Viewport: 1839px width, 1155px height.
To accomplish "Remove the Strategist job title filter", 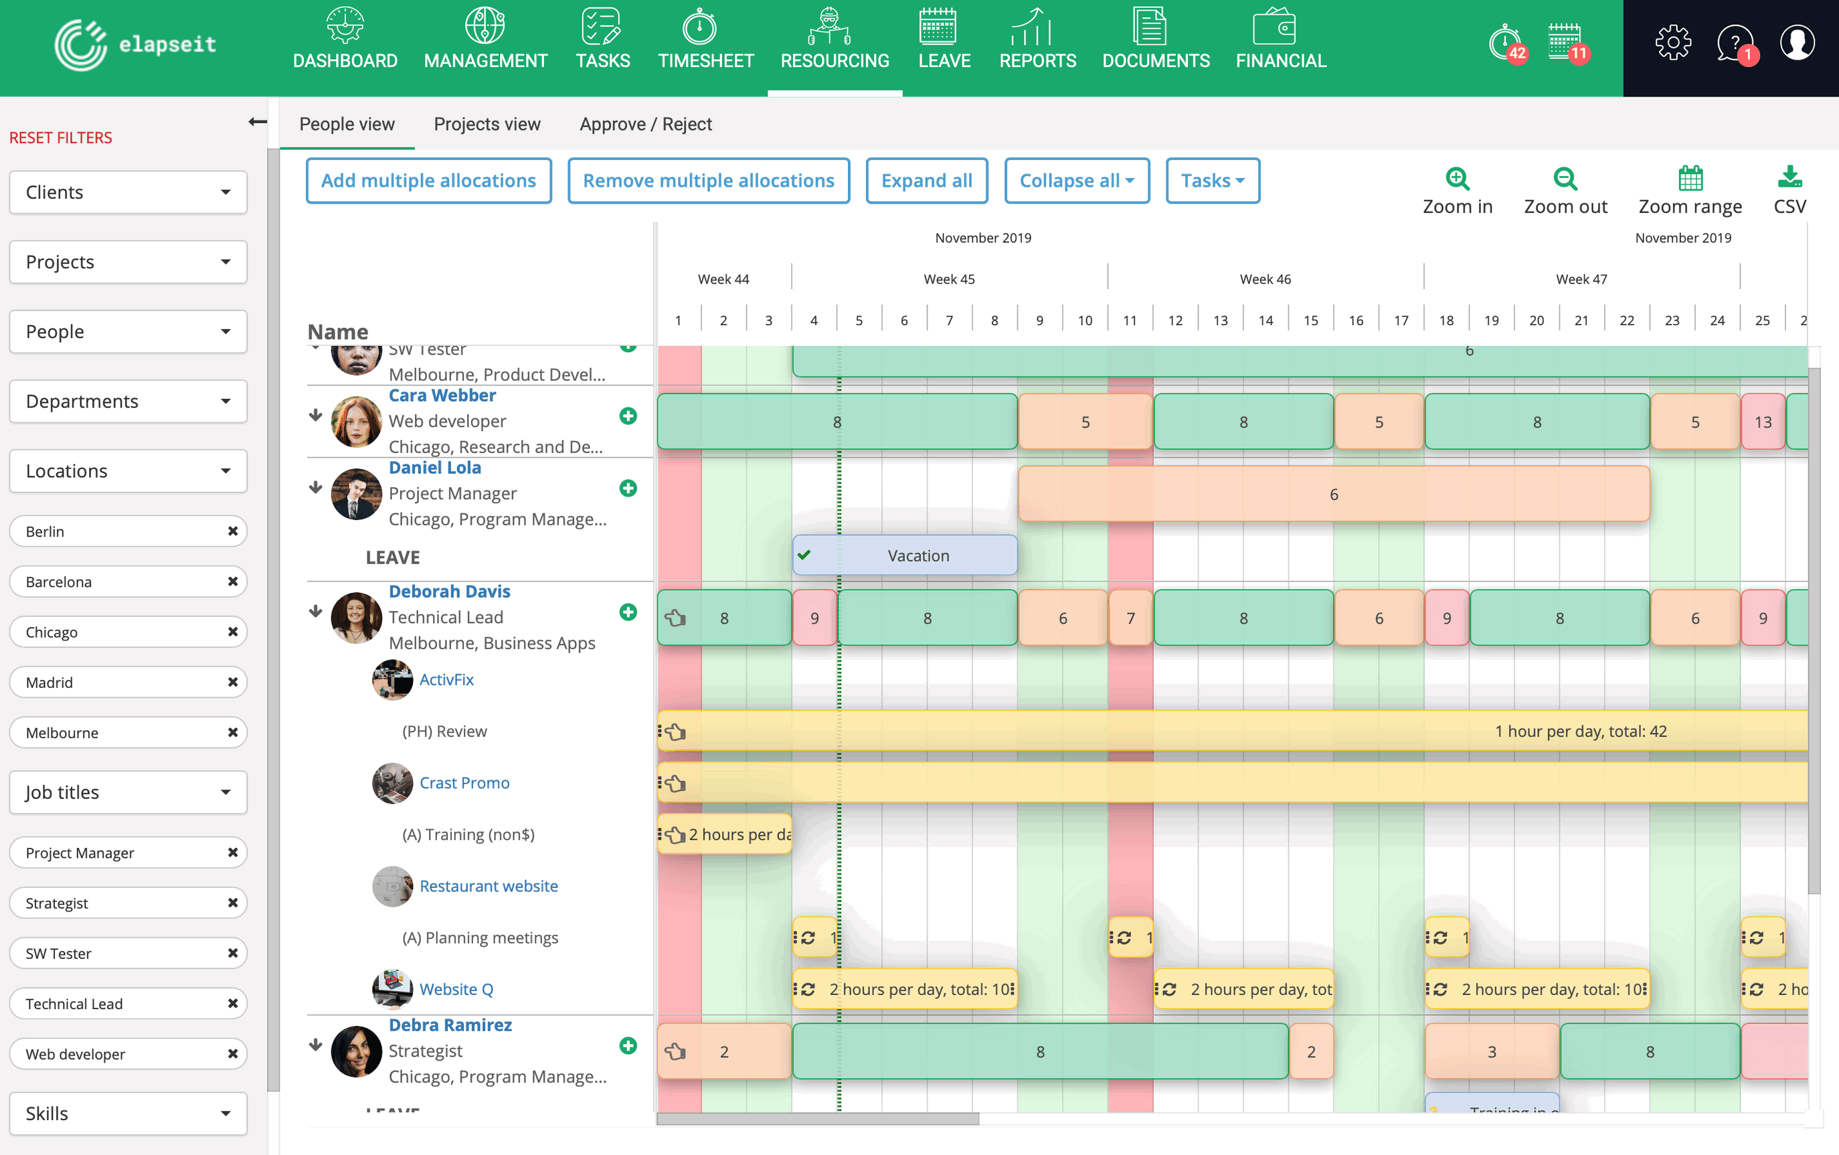I will pyautogui.click(x=232, y=903).
